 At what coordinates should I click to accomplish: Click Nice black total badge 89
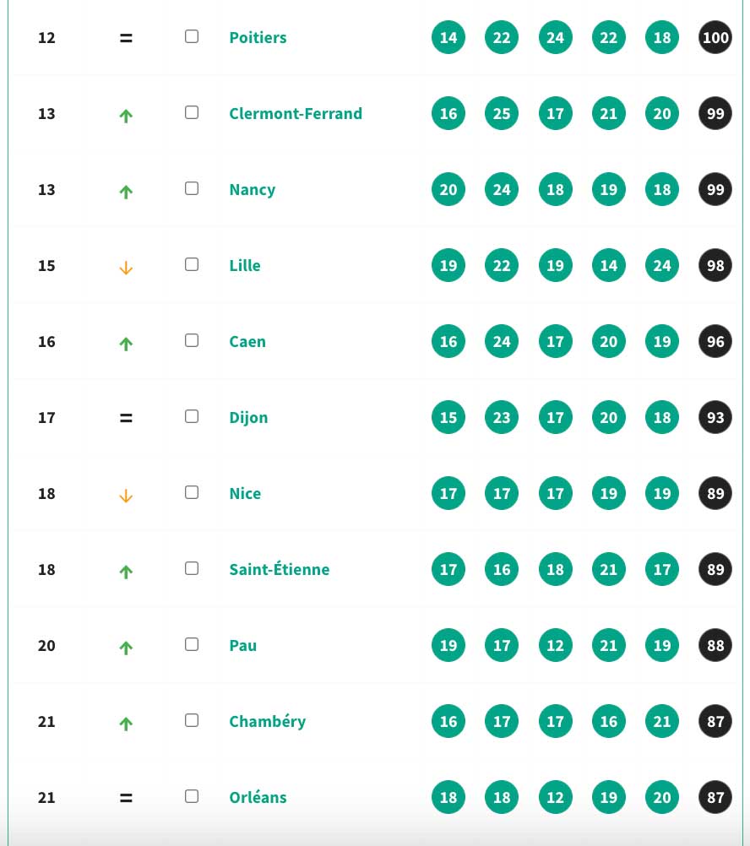pos(715,493)
